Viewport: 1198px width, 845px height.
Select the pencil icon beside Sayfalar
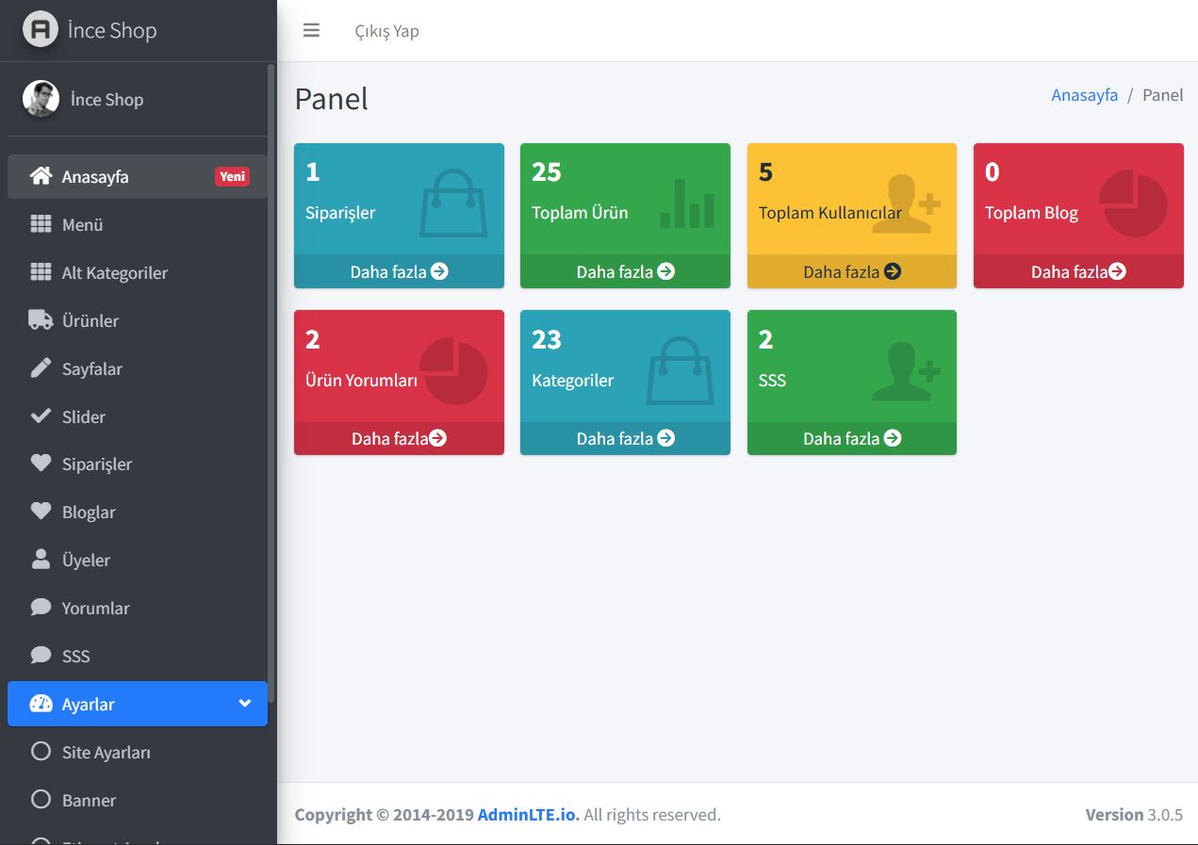click(39, 368)
